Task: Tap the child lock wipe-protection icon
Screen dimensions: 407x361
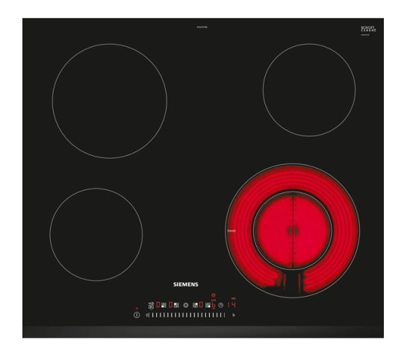Action: click(x=151, y=305)
